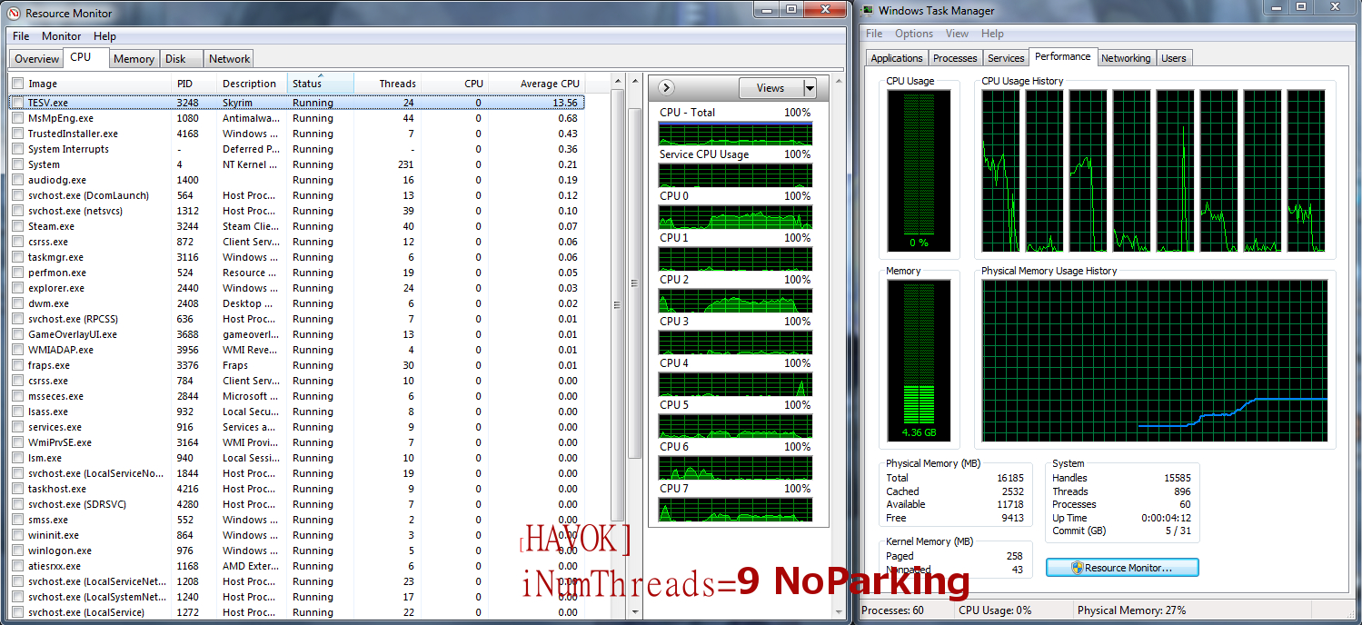Click the Up Time value 0:00:04:12
Screen dimensions: 1362x625
click(x=1165, y=518)
